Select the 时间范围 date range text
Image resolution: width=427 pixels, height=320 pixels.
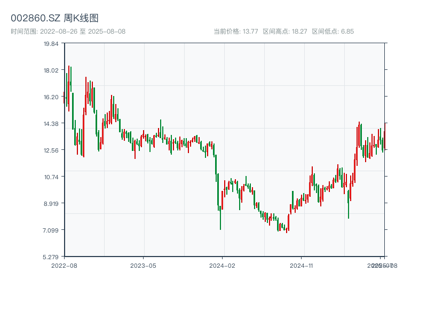pos(68,31)
